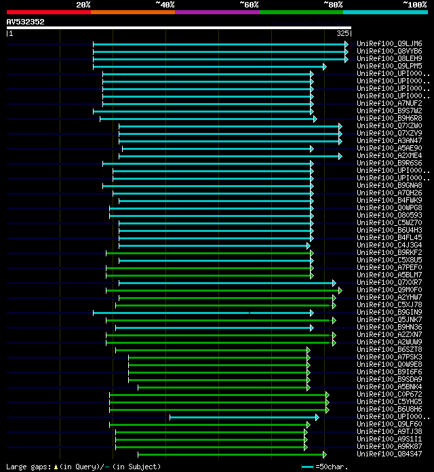Open the UniRef100_C5X8U5 entry label

[x=389, y=260]
